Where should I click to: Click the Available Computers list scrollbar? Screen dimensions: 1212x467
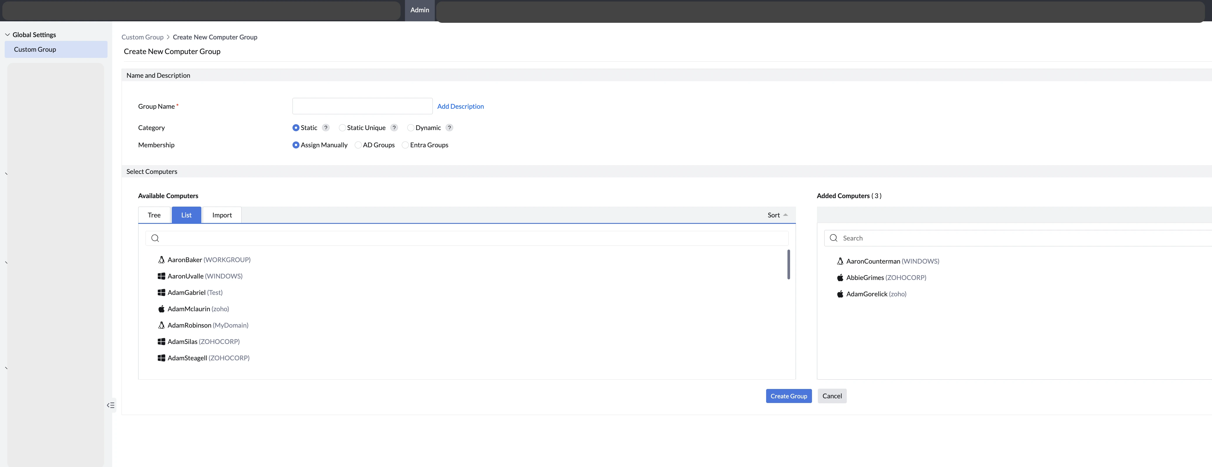point(789,264)
